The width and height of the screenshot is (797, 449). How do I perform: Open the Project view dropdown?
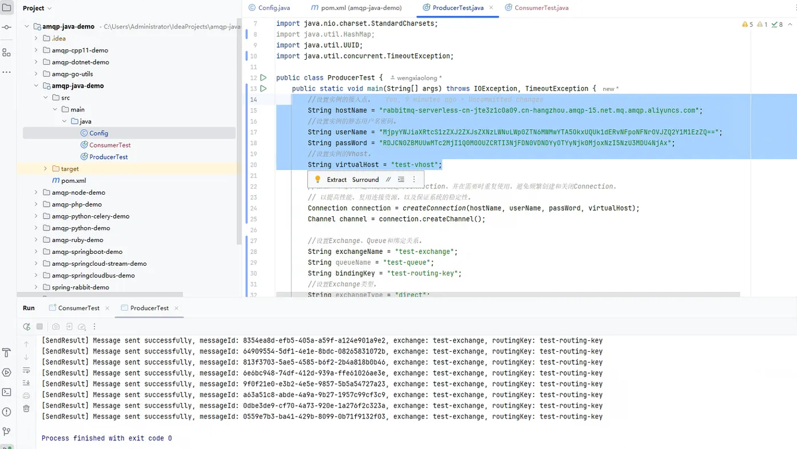tap(37, 8)
